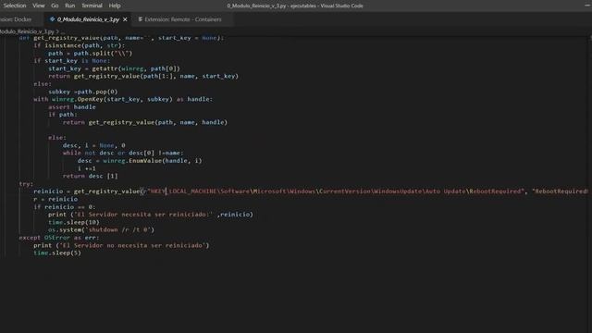592x333 pixels.
Task: Open the Help menu
Action: click(x=115, y=6)
